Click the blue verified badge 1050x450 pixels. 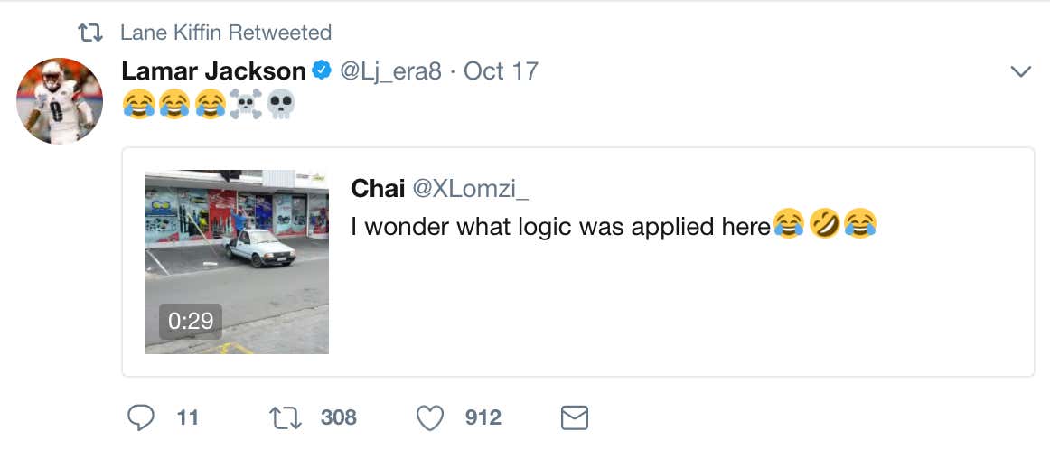(321, 70)
